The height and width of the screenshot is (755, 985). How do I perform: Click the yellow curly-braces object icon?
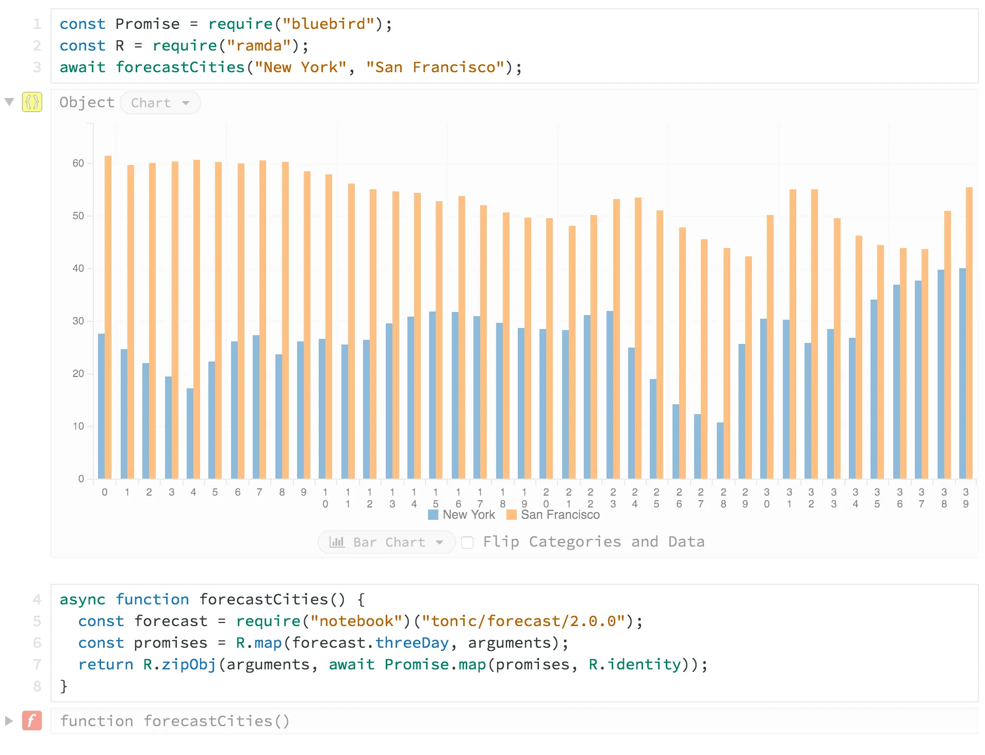coord(32,102)
